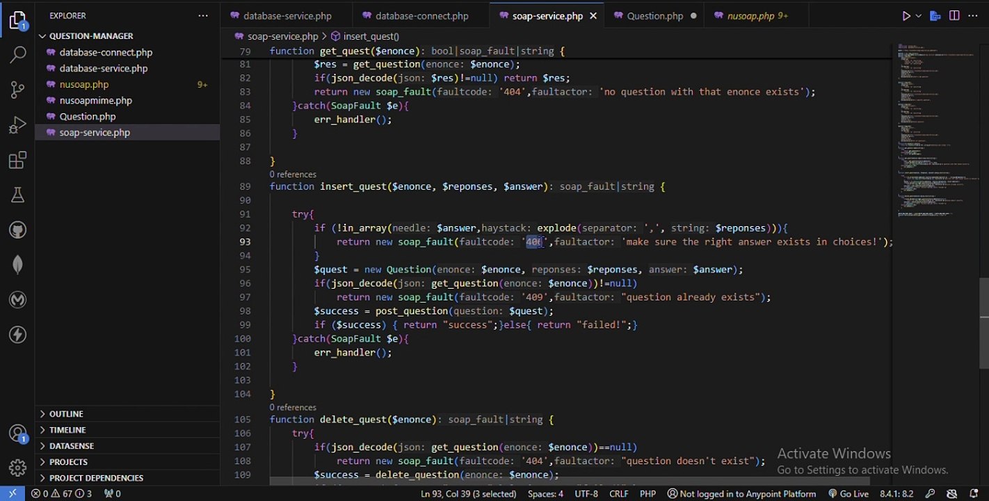Viewport: 989px width, 501px height.
Task: Start Go Live server
Action: pos(848,493)
